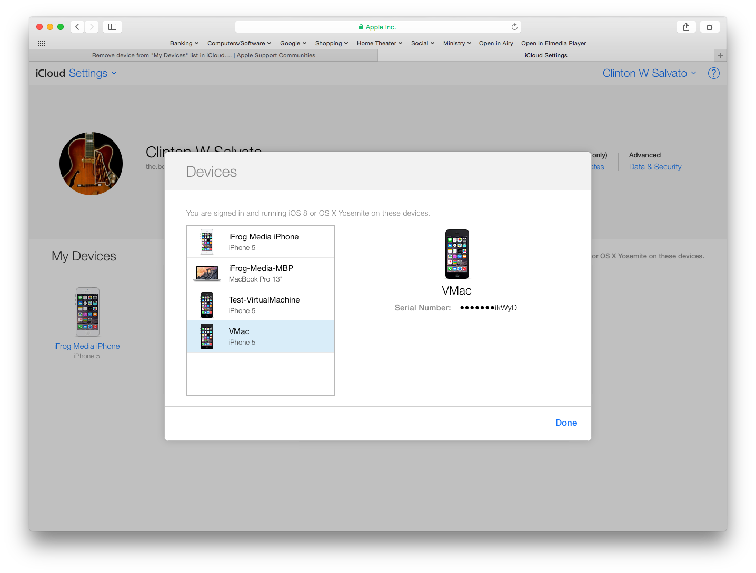The image size is (756, 573).
Task: Open the Data & Security link
Action: 655,167
